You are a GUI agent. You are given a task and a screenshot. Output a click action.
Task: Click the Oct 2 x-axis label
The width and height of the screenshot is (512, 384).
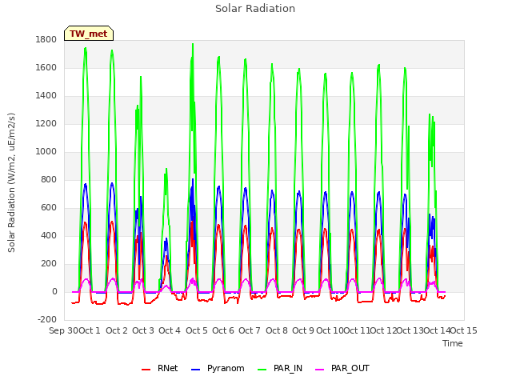point(117,330)
